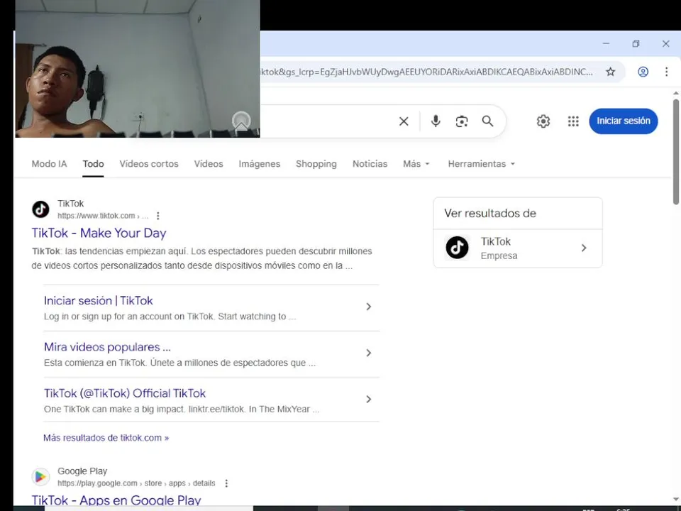Go to the Noticias tab

370,164
